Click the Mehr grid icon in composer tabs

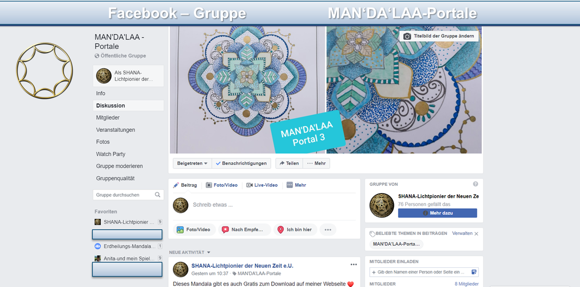click(289, 185)
